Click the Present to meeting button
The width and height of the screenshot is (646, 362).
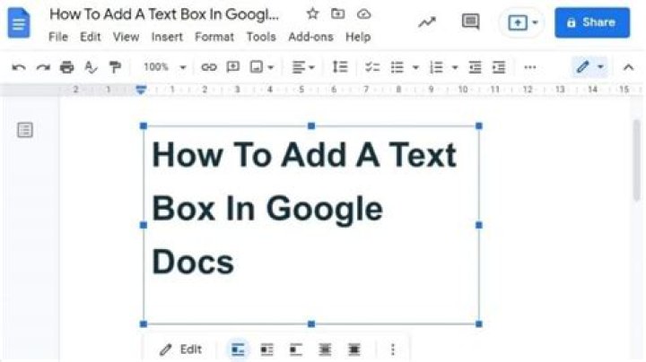[518, 22]
